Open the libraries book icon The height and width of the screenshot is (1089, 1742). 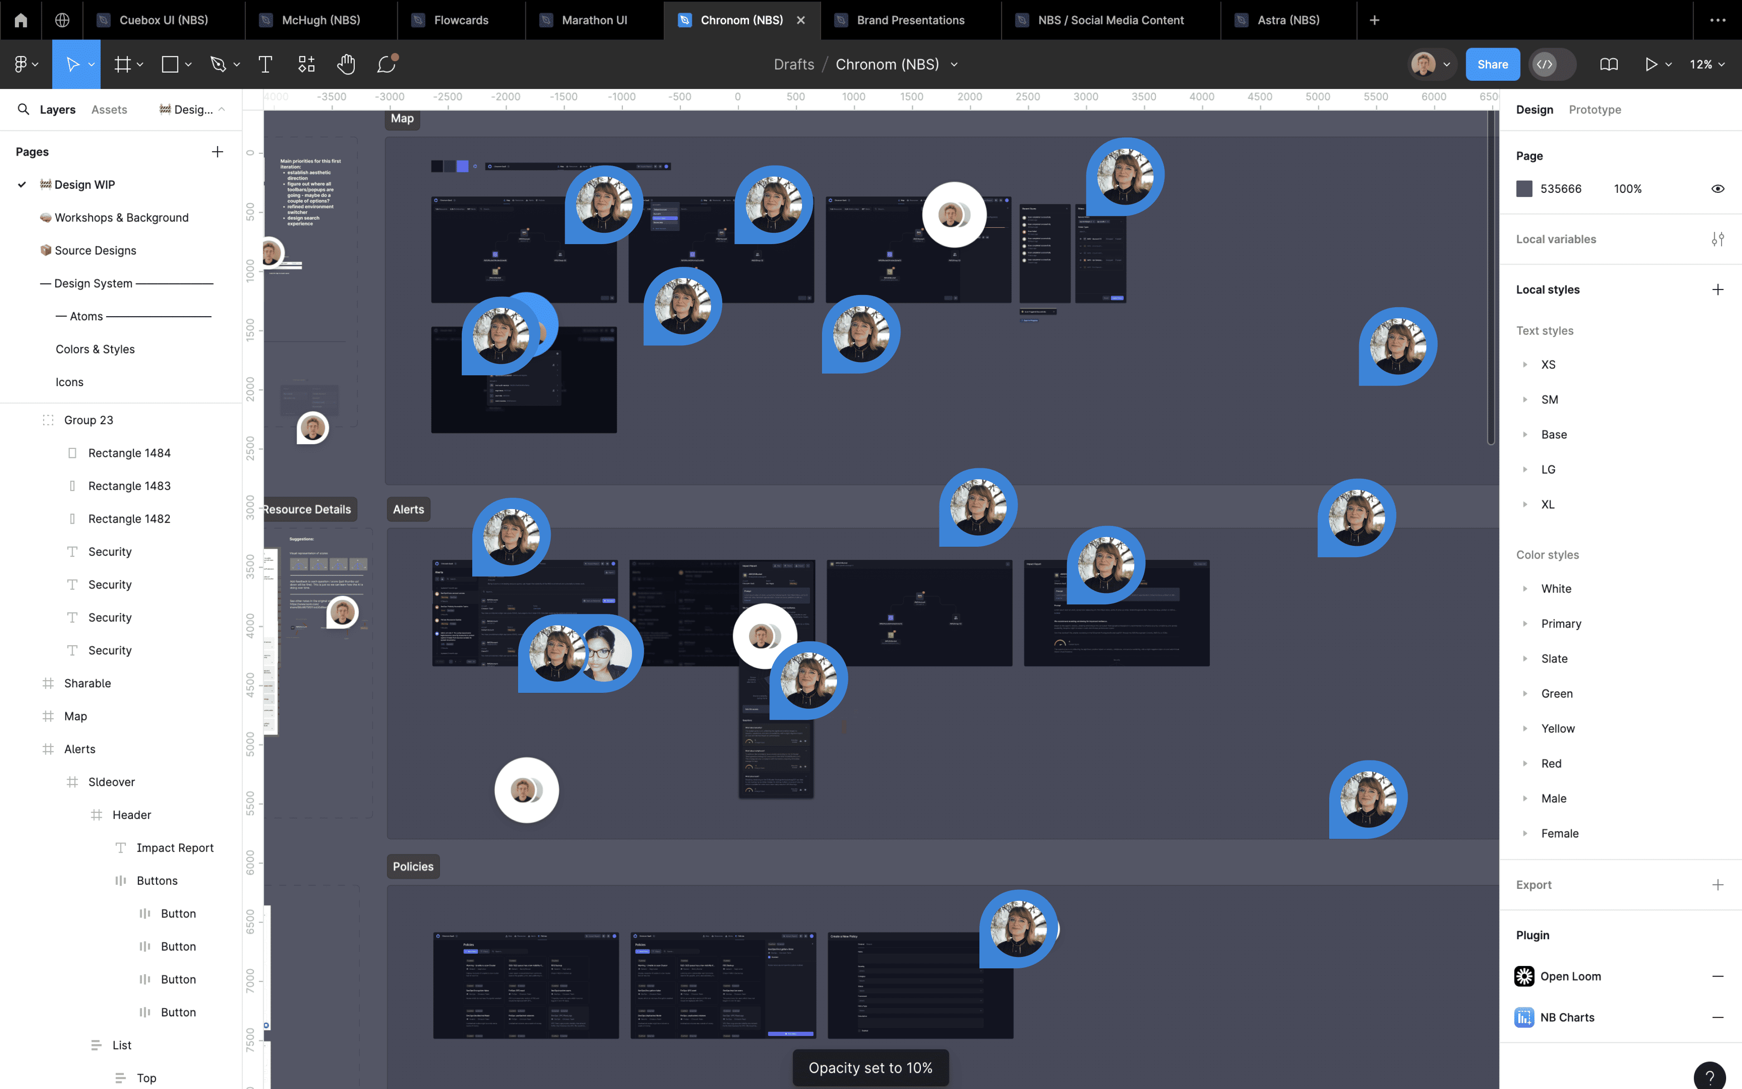1609,64
